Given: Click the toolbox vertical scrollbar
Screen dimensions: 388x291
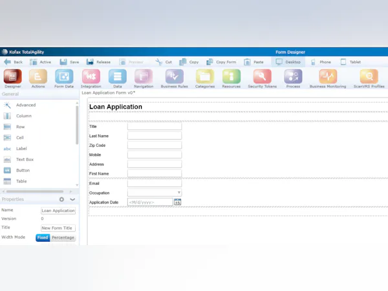Looking at the screenshot, I should (77, 125).
